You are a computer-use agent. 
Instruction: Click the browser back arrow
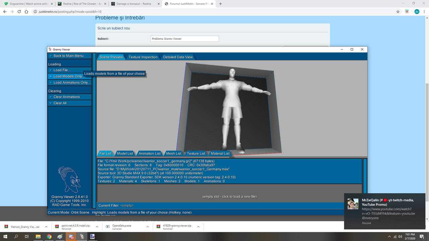[x=5, y=11]
